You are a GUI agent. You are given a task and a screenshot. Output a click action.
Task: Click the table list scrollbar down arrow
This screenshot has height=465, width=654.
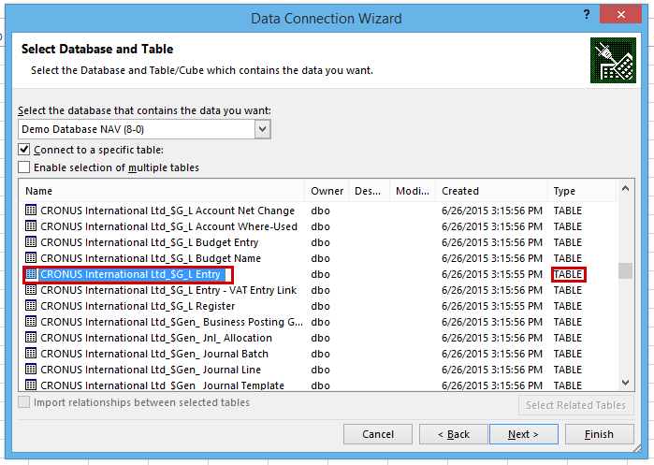pos(625,382)
